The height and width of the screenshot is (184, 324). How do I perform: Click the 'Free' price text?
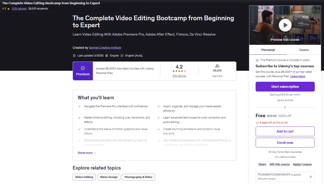tap(260, 115)
